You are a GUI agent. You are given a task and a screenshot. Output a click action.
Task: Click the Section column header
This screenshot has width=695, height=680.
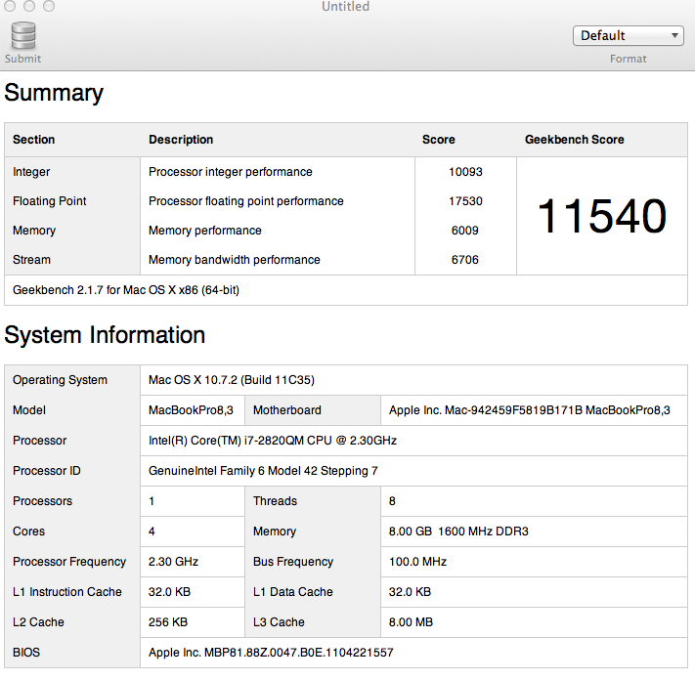pyautogui.click(x=33, y=140)
